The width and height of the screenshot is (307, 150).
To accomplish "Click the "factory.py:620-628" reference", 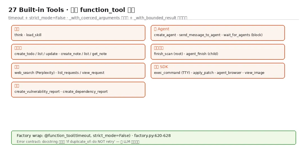I will pyautogui.click(x=152, y=136).
